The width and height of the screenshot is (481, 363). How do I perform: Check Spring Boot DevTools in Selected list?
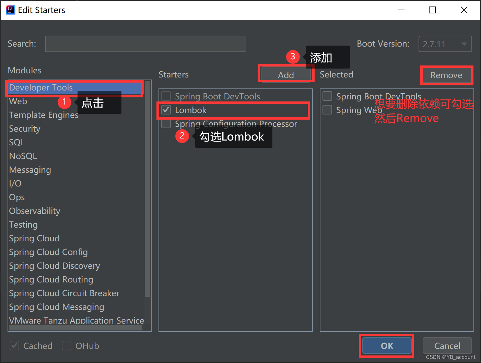coord(328,96)
